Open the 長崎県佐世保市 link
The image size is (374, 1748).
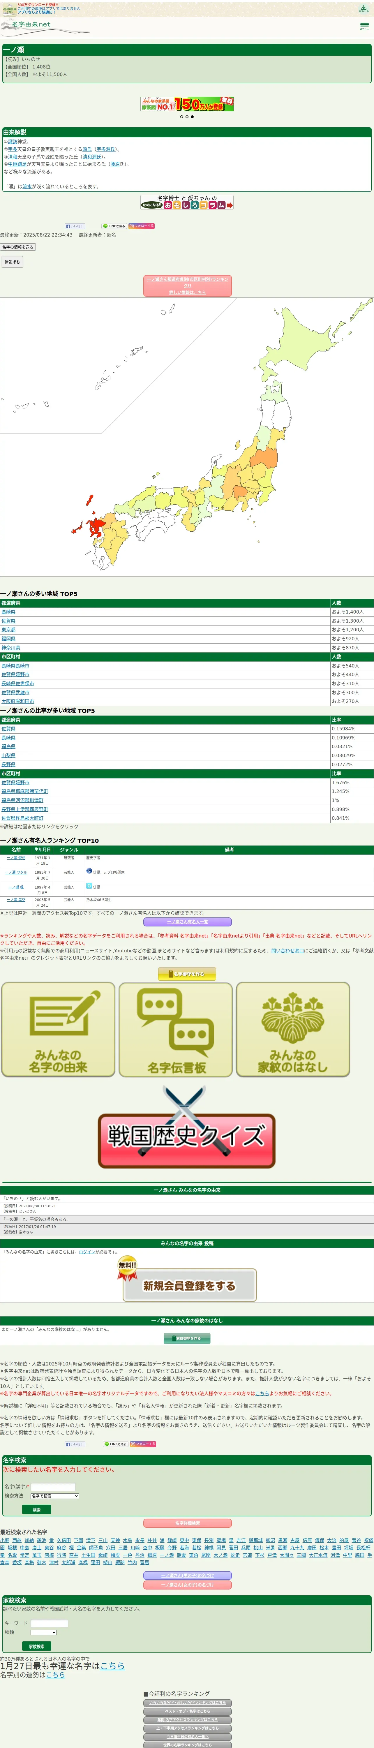coord(18,683)
